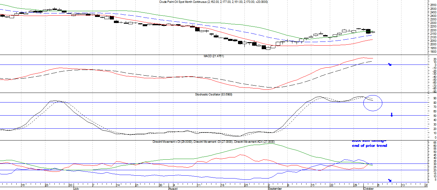Click the 16 date label on time axis
437x190 pixels.
point(23,185)
